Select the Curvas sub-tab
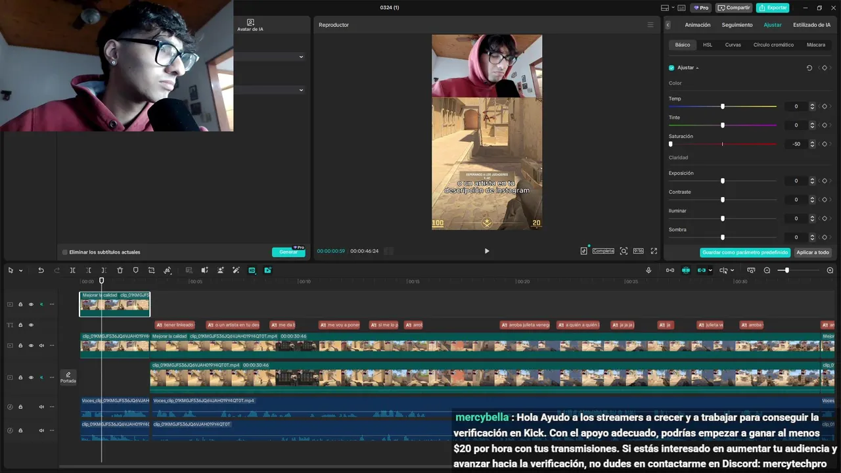The width and height of the screenshot is (841, 473). [x=733, y=45]
